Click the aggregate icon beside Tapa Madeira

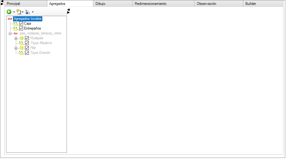pos(22,43)
